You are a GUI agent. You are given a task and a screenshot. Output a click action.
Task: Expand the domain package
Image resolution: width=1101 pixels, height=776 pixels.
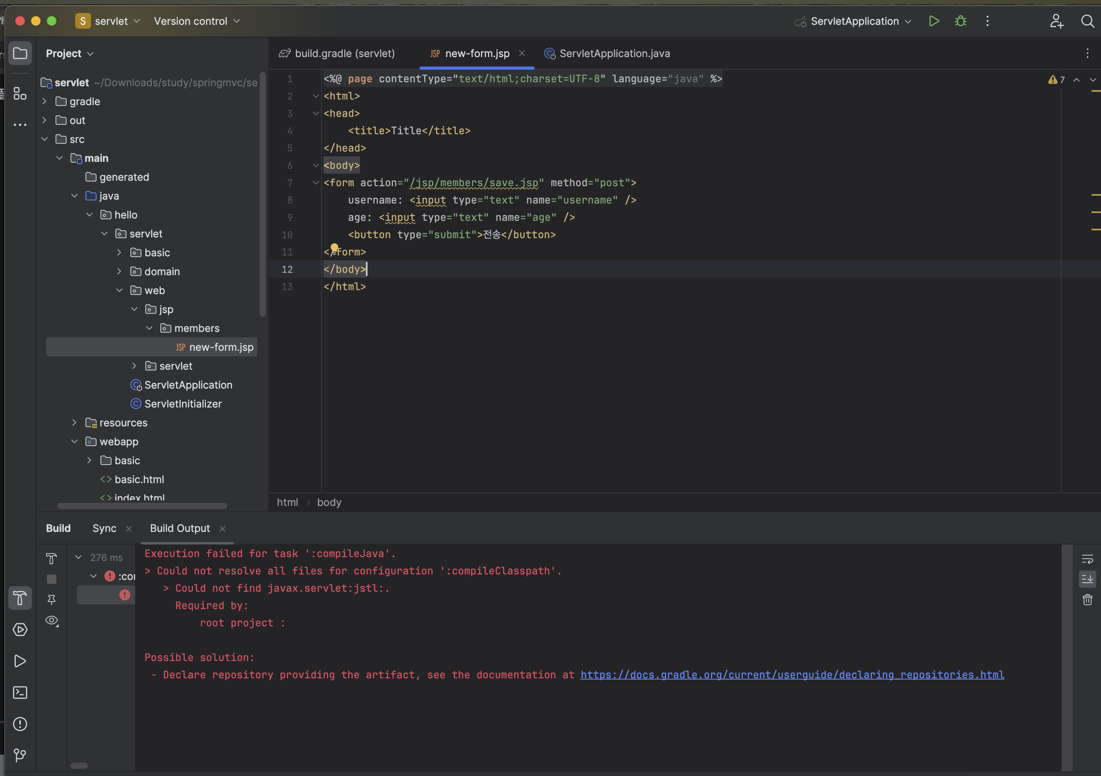tap(119, 271)
